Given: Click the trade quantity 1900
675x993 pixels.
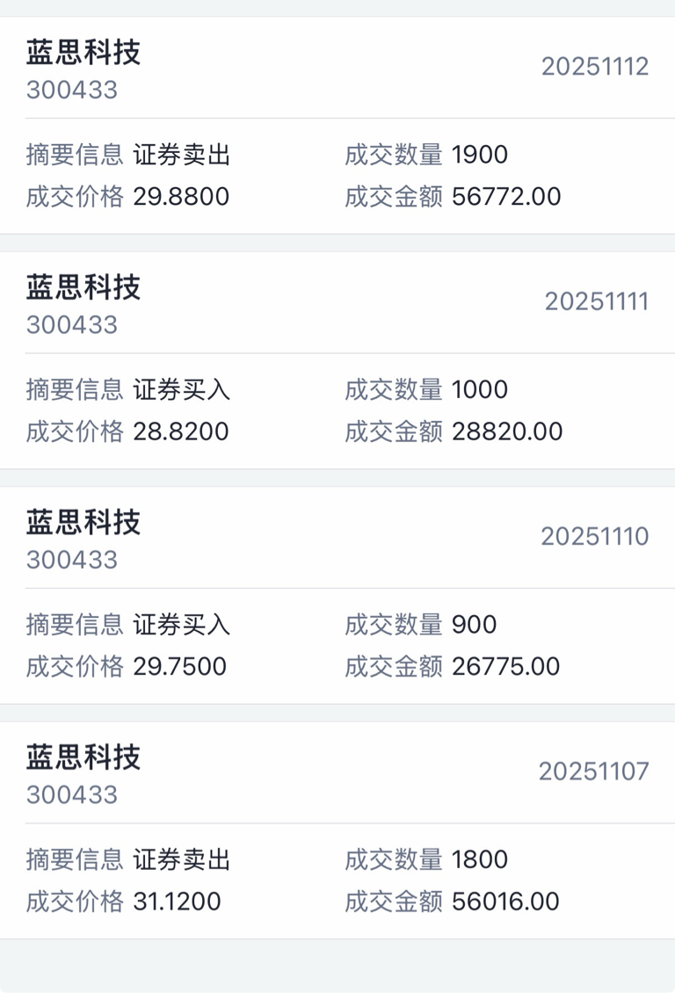Looking at the screenshot, I should (479, 155).
